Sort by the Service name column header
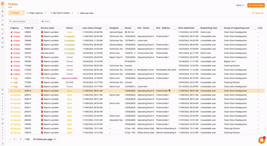 (47, 28)
